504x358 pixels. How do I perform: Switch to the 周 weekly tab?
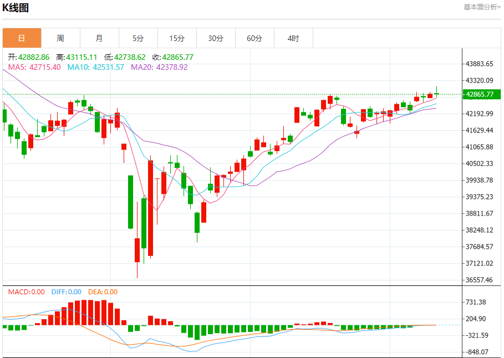point(61,38)
